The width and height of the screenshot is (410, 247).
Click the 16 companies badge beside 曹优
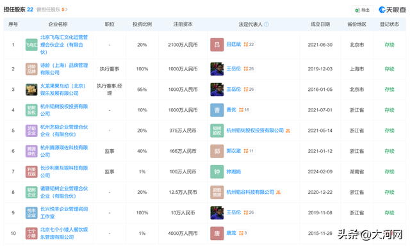point(244,109)
